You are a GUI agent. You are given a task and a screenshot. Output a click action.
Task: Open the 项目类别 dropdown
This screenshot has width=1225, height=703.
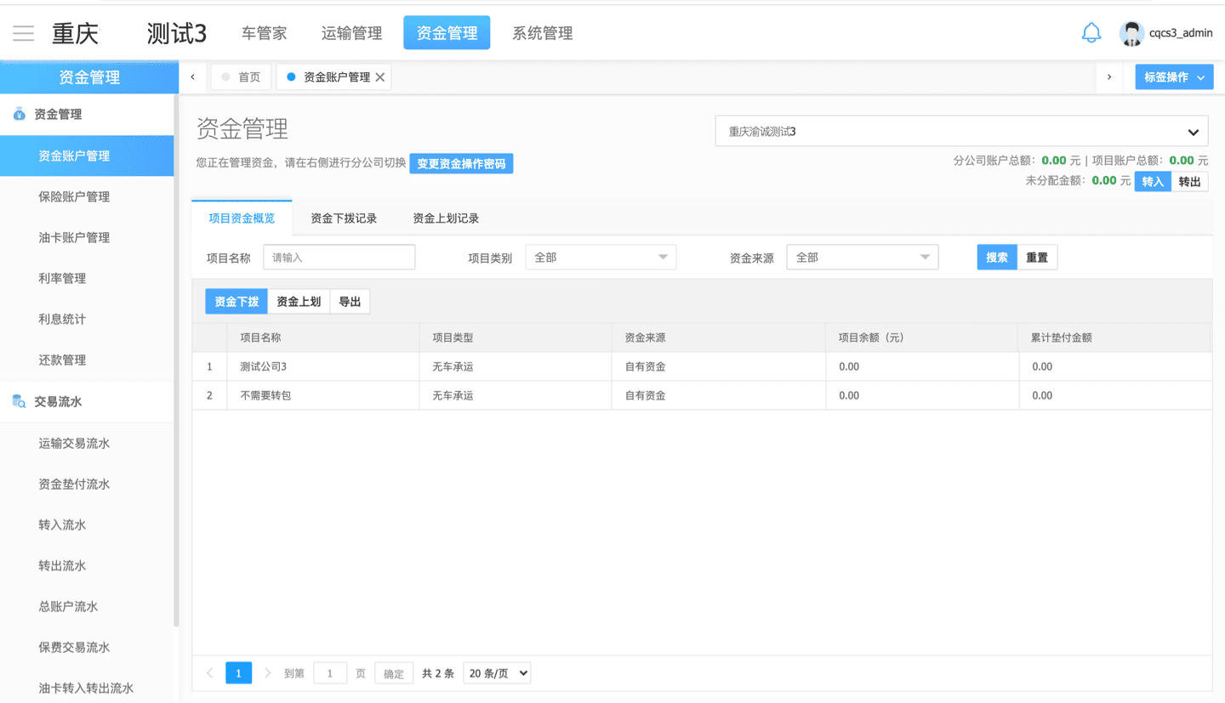[601, 258]
